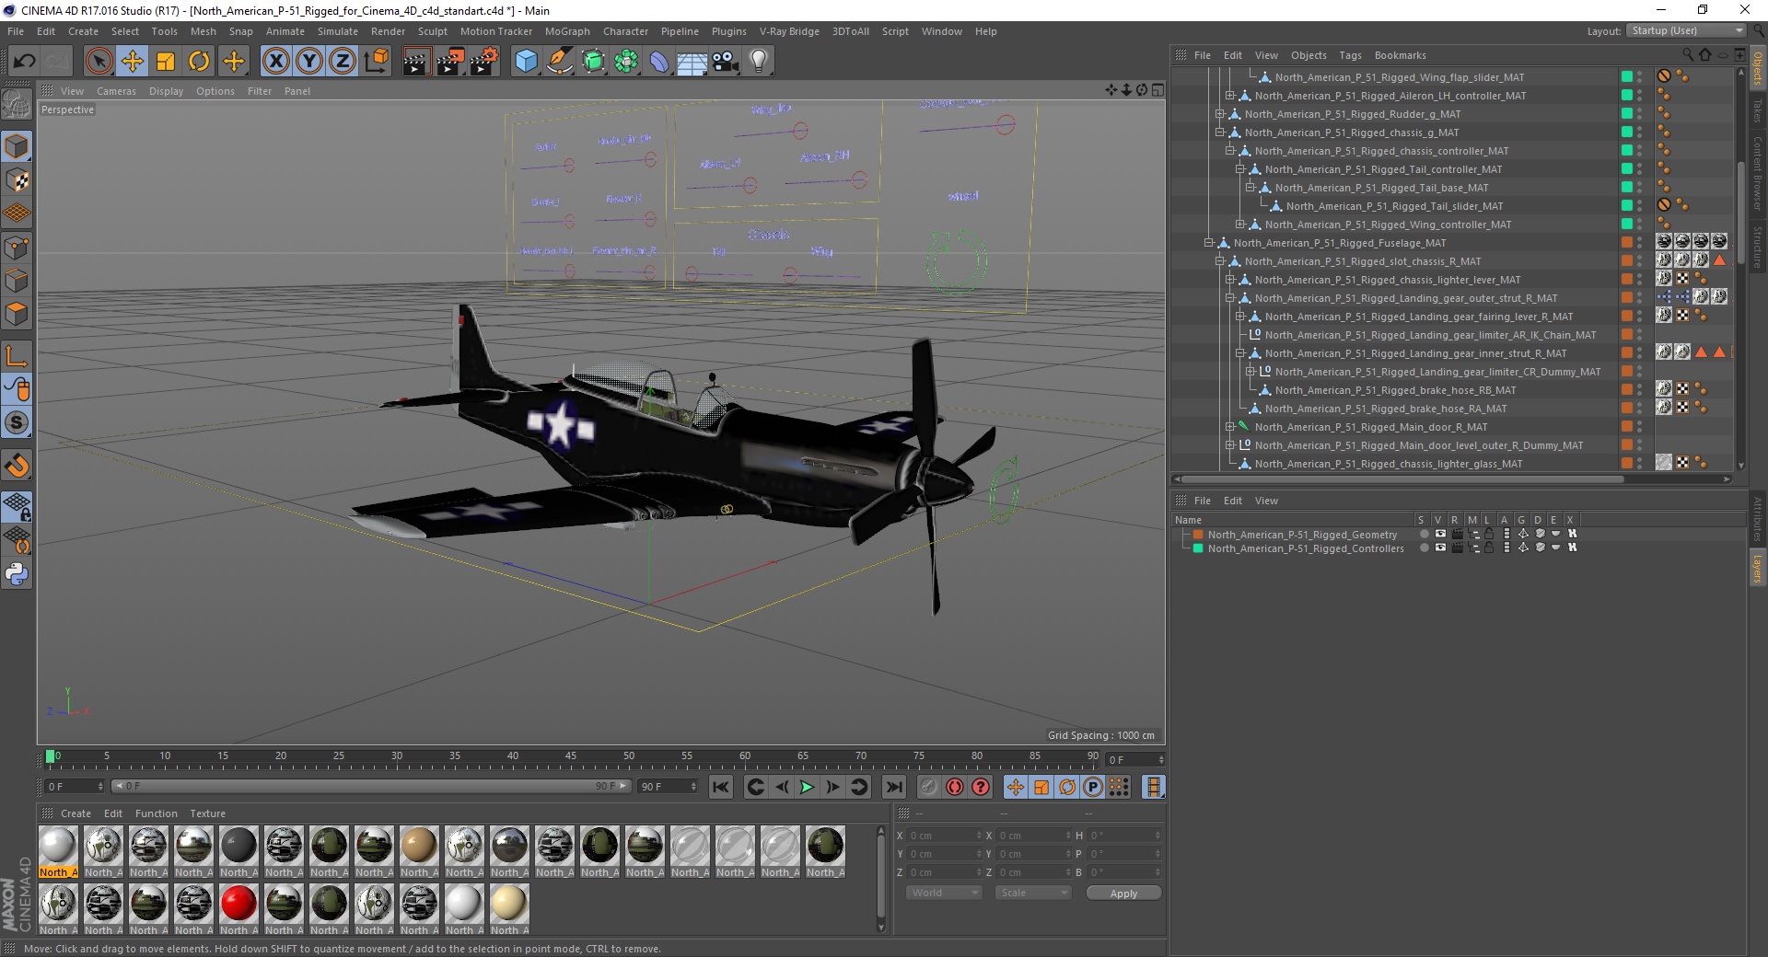This screenshot has width=1768, height=957.
Task: Select the Scale tool
Action: pos(166,62)
